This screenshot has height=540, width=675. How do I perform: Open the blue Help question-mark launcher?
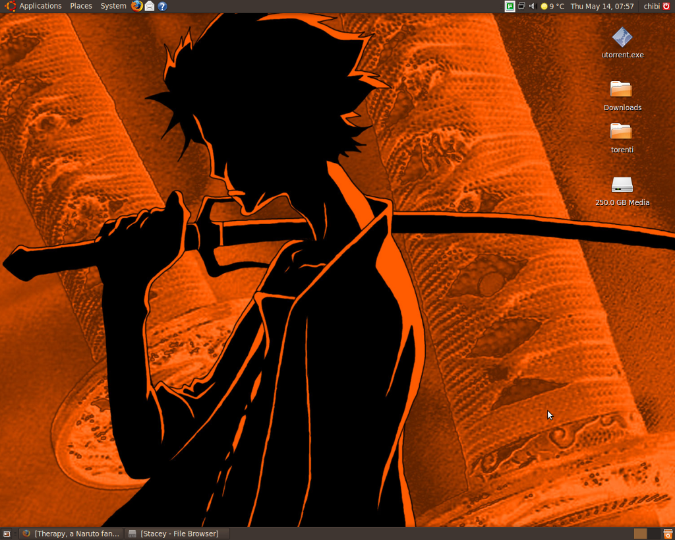(162, 6)
